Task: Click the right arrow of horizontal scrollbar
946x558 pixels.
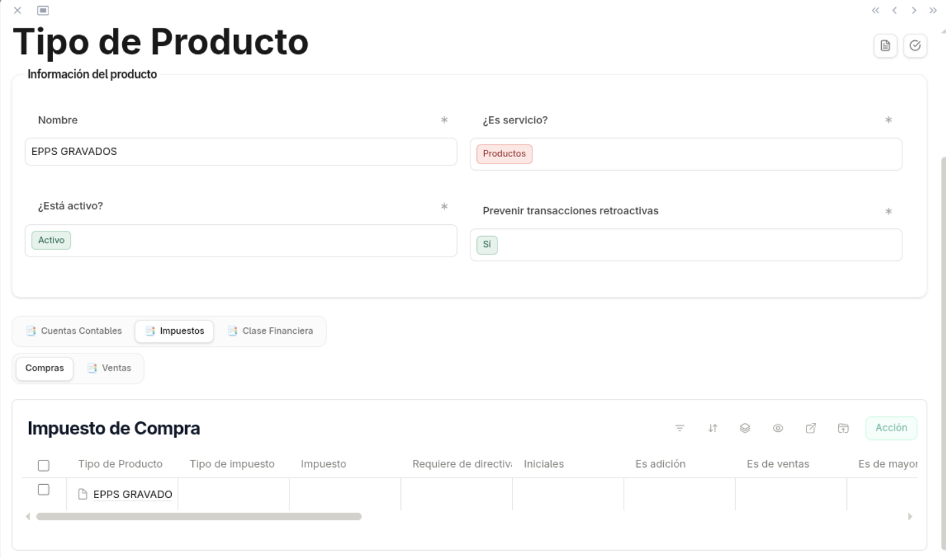Action: coord(910,516)
